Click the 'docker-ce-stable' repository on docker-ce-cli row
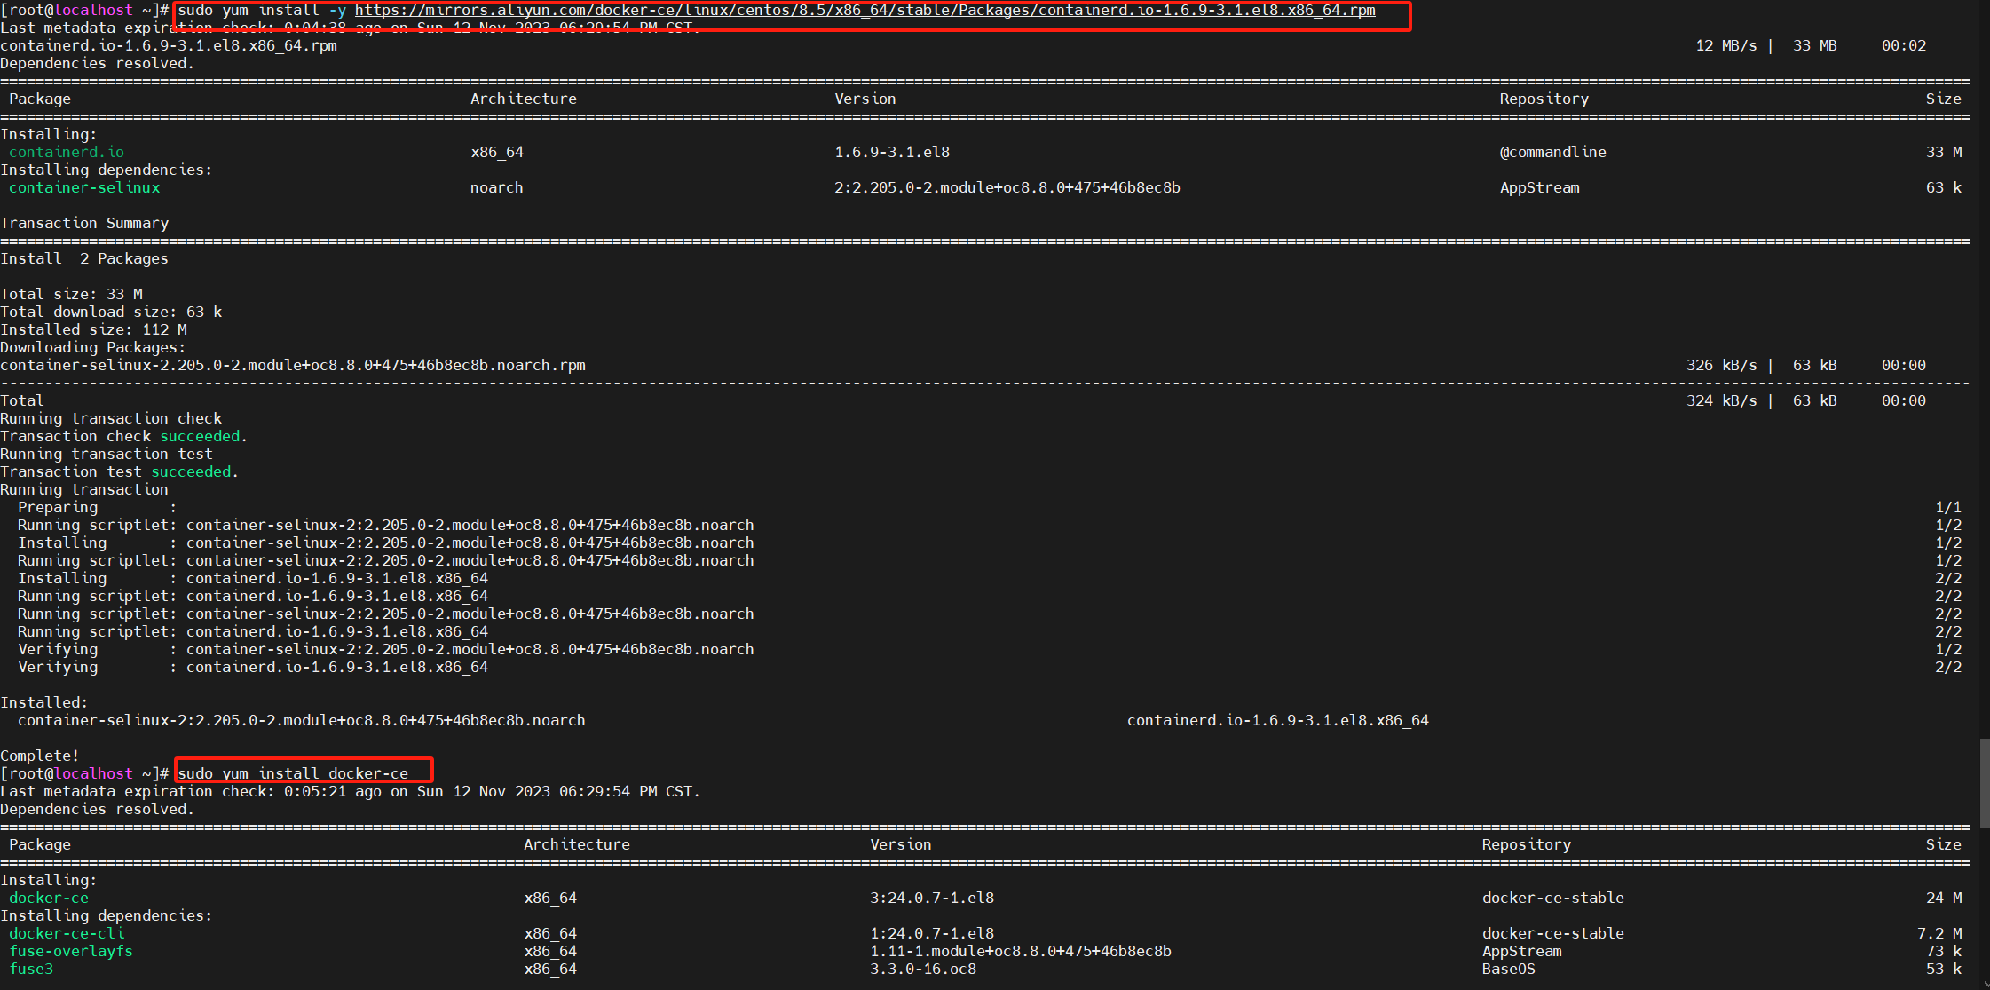This screenshot has width=1990, height=990. 1552,933
